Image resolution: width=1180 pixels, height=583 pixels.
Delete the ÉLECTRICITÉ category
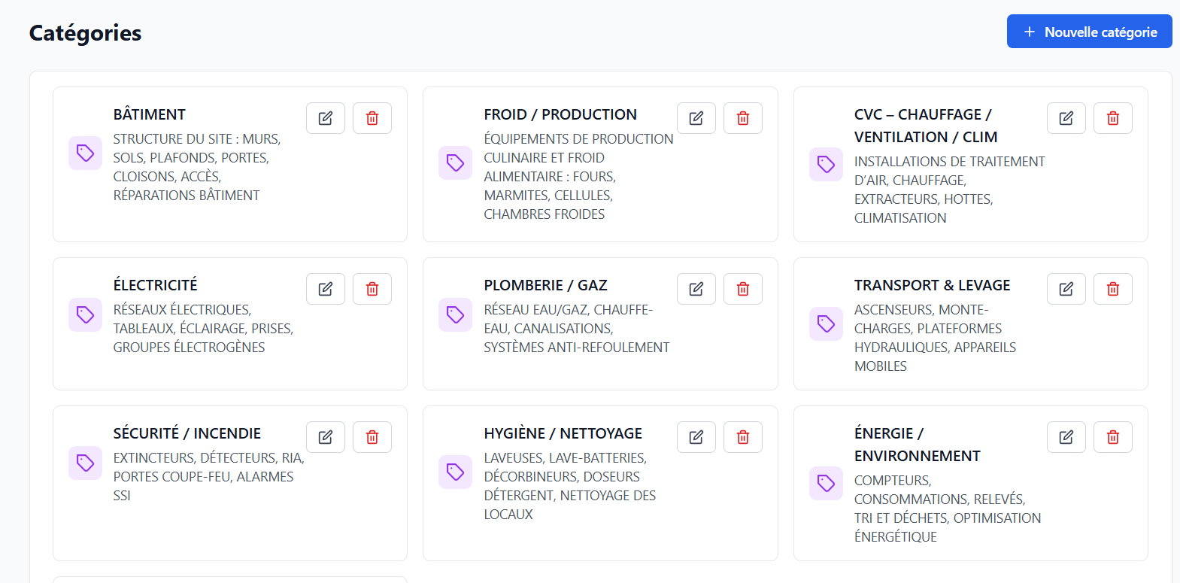click(x=372, y=289)
